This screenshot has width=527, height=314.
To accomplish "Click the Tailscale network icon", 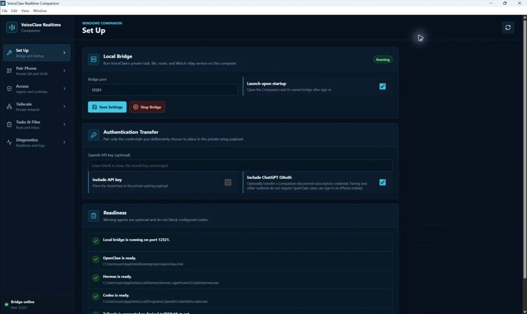I will (x=9, y=106).
